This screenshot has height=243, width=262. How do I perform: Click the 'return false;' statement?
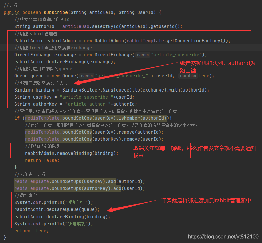pos(42,160)
